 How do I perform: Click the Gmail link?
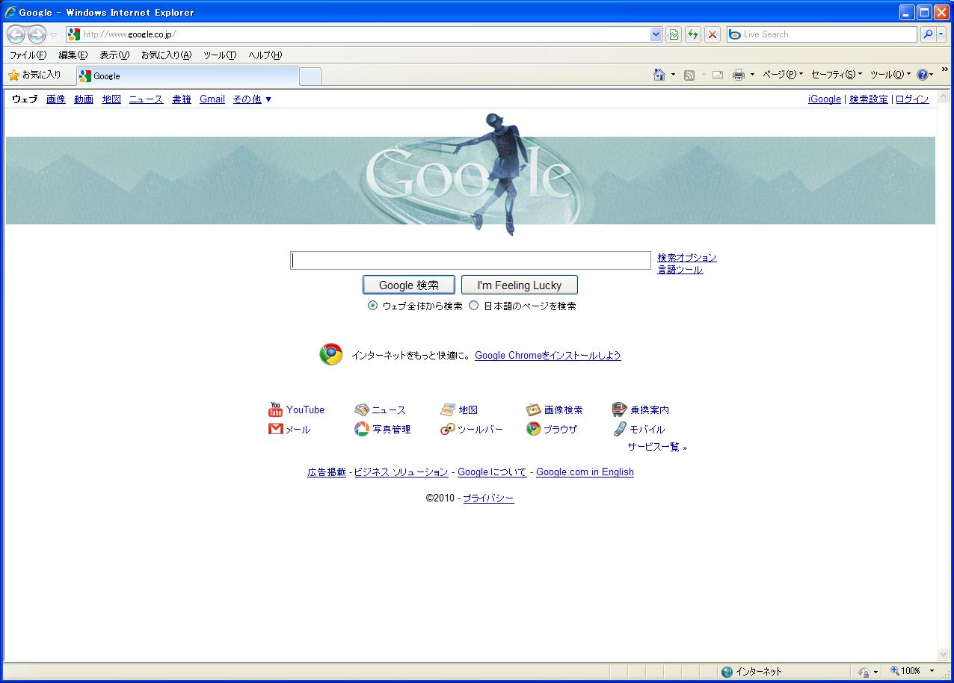click(x=212, y=99)
